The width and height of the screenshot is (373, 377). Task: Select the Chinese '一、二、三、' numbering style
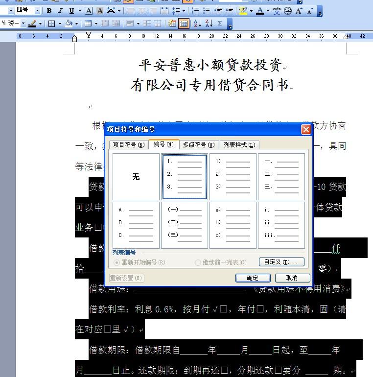[281, 176]
